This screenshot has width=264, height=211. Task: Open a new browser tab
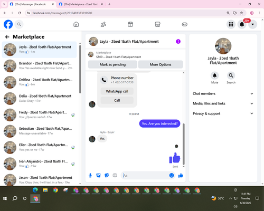tap(109, 4)
